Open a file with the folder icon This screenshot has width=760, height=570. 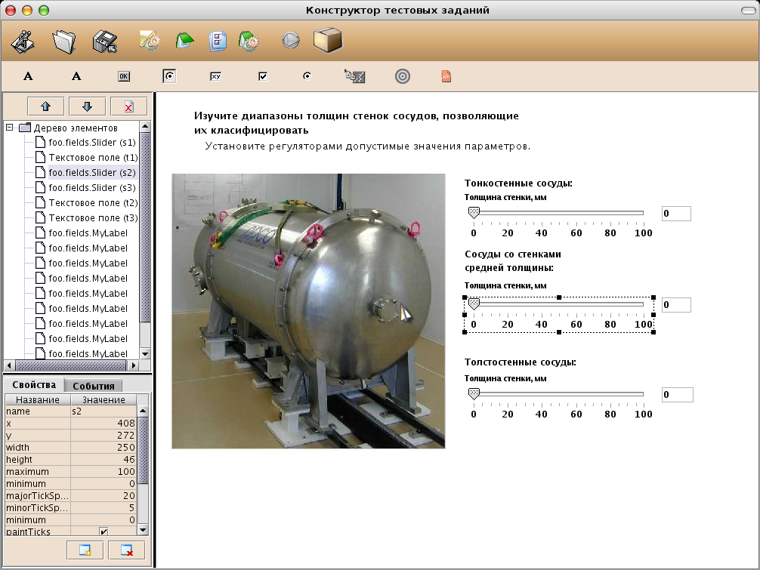point(64,42)
